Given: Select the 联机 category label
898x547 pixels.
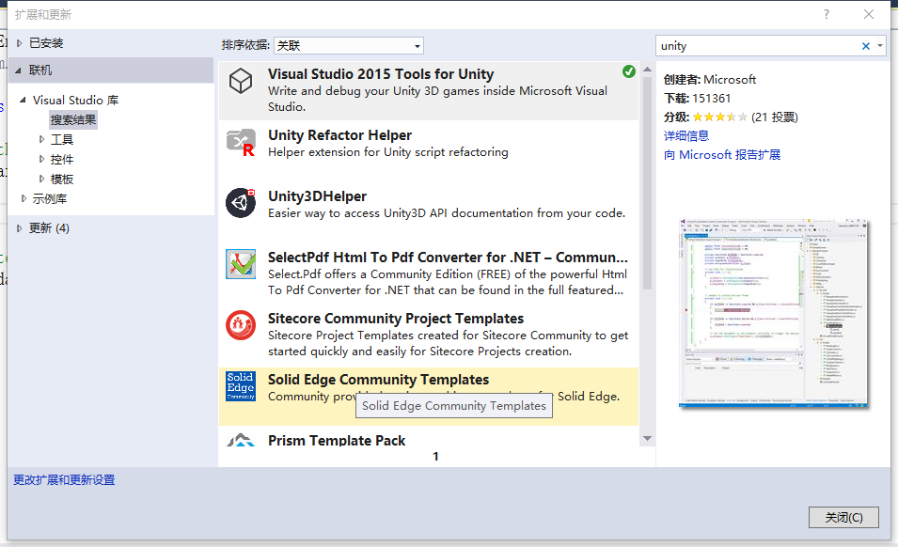Looking at the screenshot, I should tap(40, 70).
